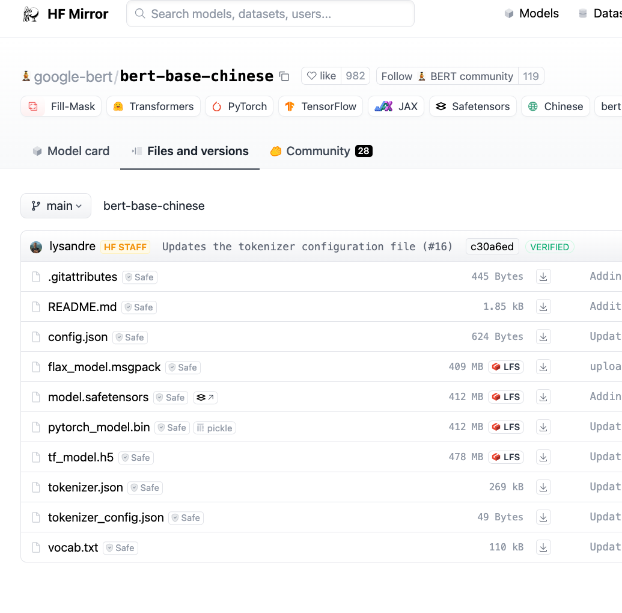This screenshot has width=622, height=613.
Task: Select the Safetensors tag
Action: click(x=473, y=106)
